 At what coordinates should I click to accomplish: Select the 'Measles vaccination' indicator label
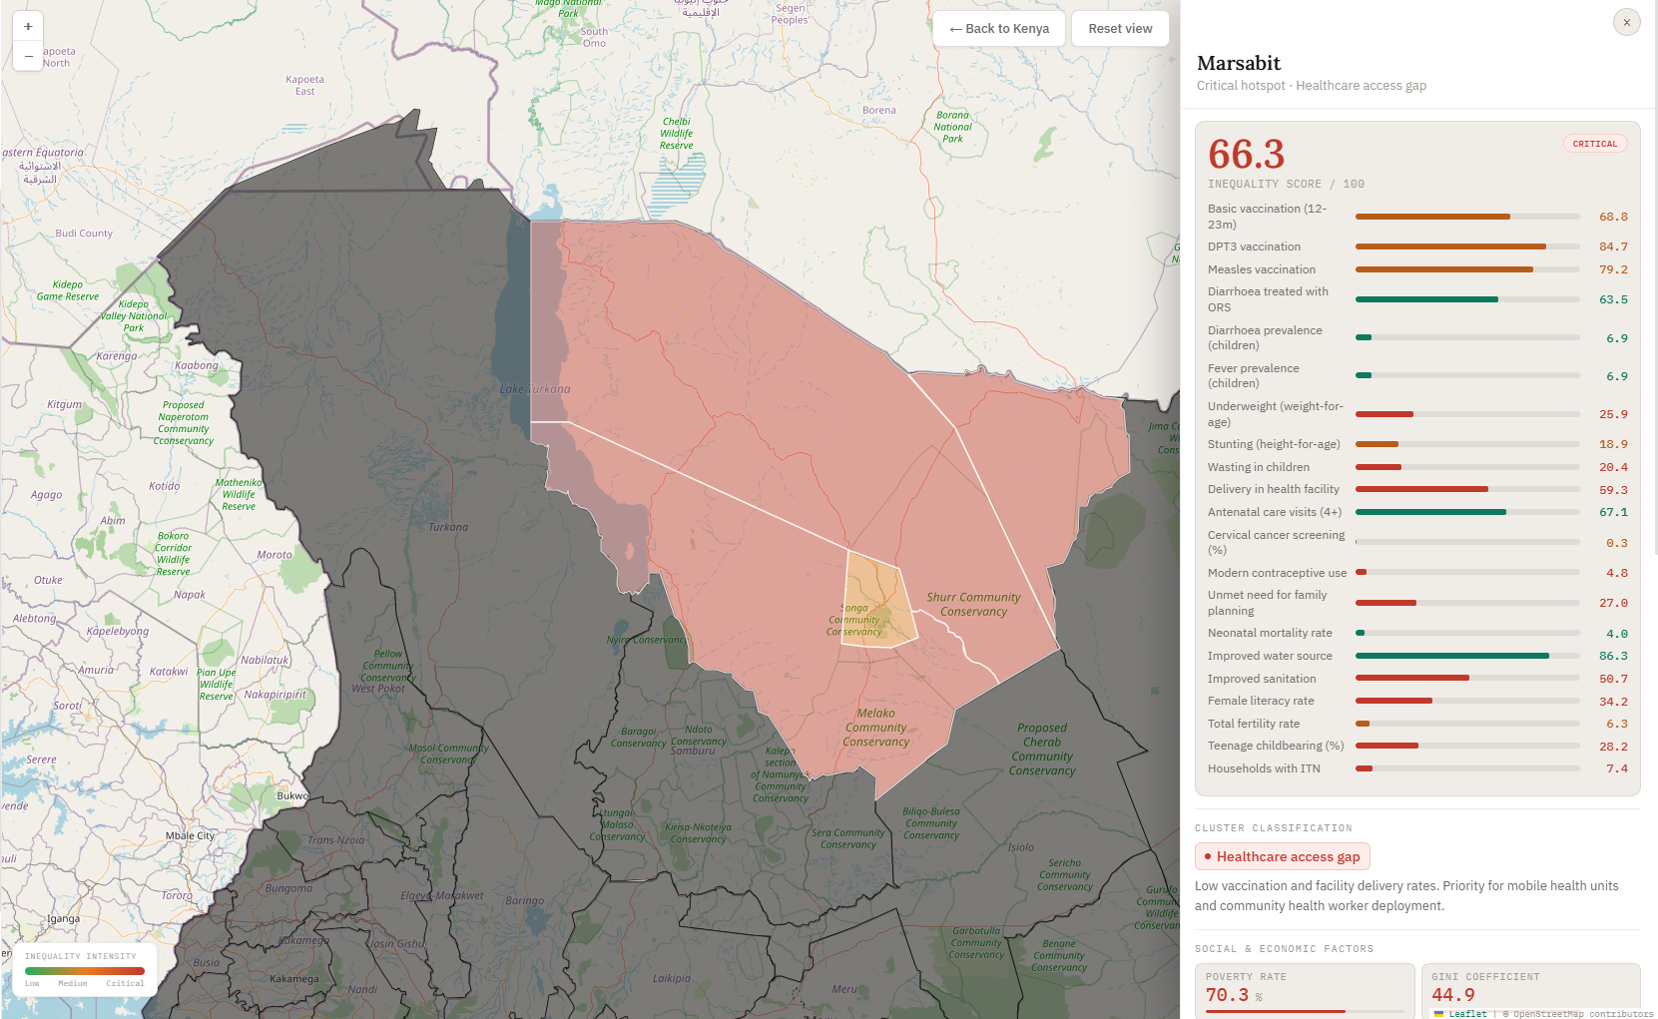pyautogui.click(x=1262, y=269)
